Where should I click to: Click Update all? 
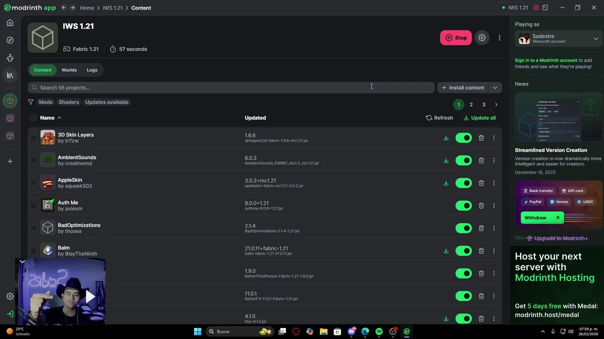479,118
